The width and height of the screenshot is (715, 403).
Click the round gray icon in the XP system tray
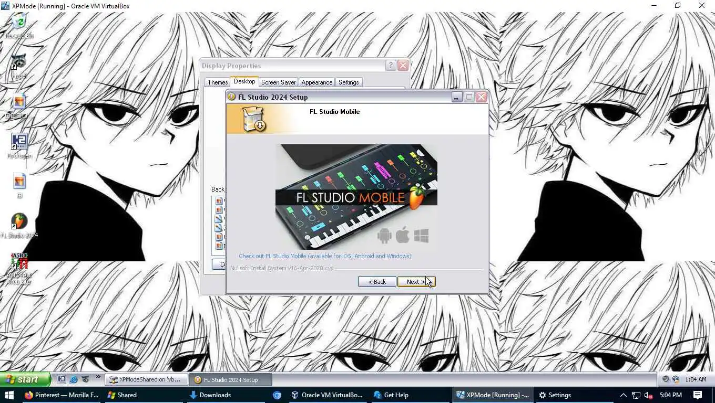[666, 379]
